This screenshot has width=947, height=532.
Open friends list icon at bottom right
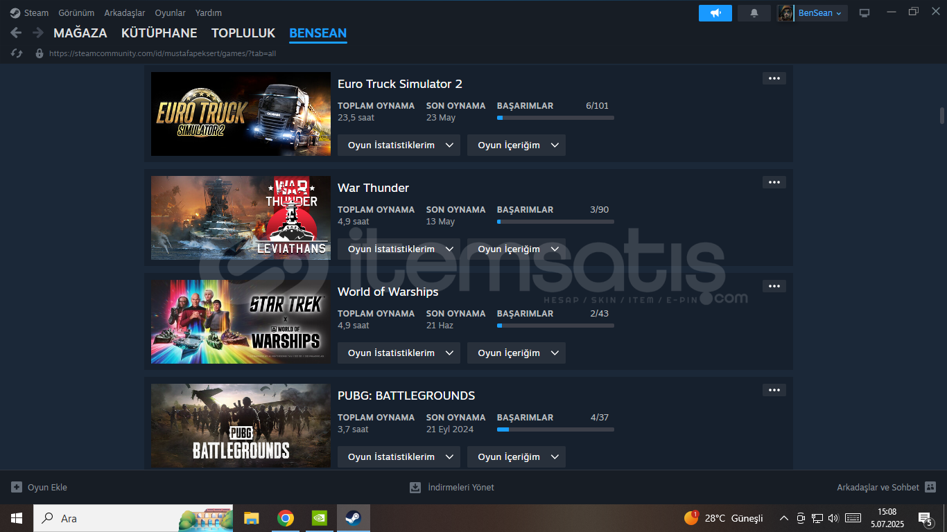[x=930, y=487]
